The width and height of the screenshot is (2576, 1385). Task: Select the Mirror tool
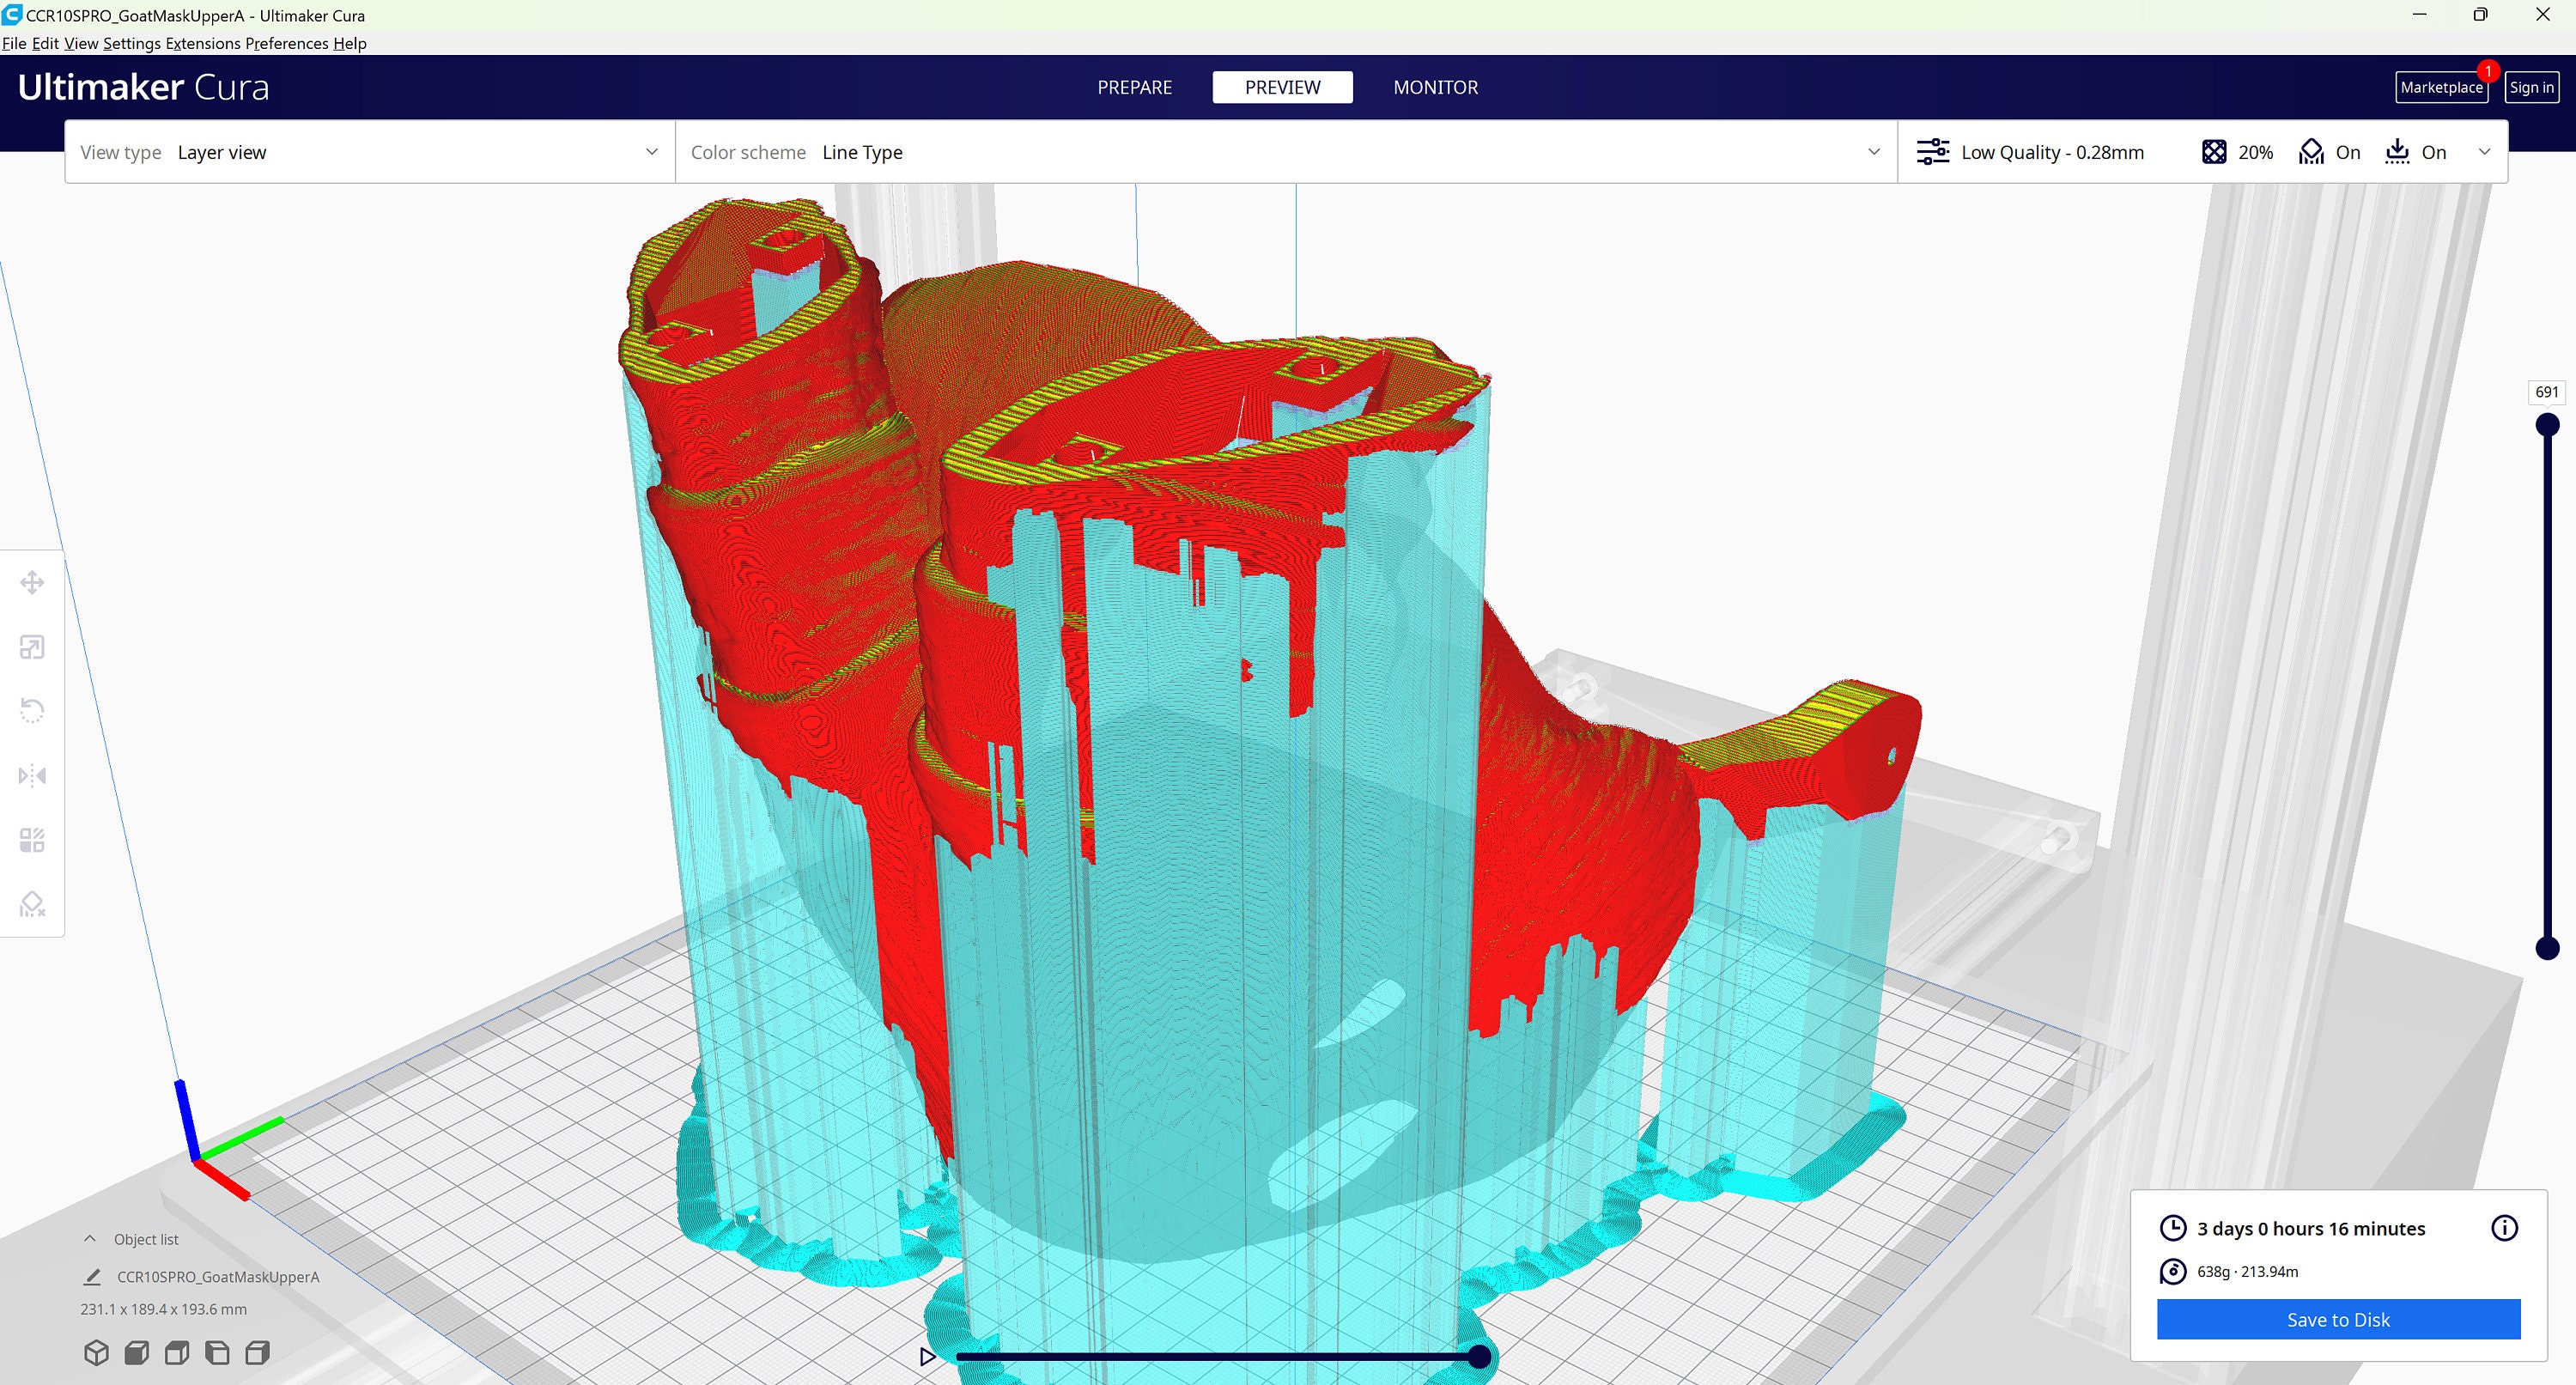pyautogui.click(x=32, y=775)
